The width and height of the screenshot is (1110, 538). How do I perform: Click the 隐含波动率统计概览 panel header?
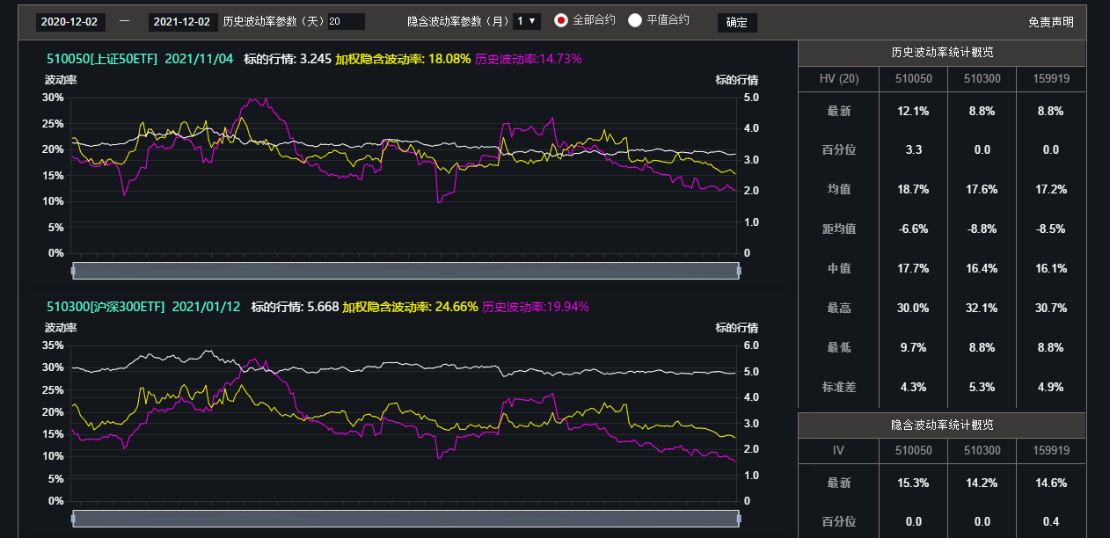point(942,425)
